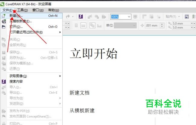Click the folder icon beside 打开

[x=4, y=27]
